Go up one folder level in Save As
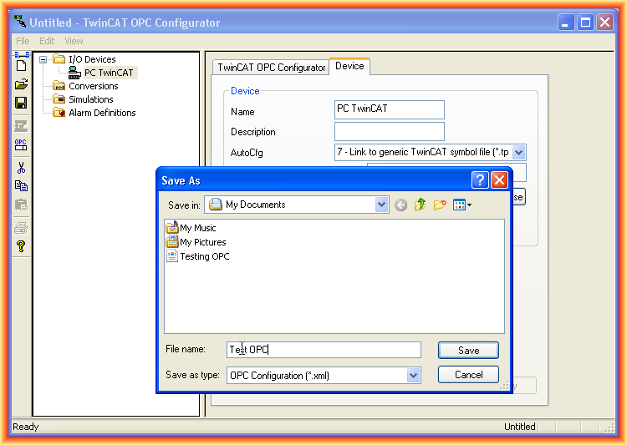 420,205
